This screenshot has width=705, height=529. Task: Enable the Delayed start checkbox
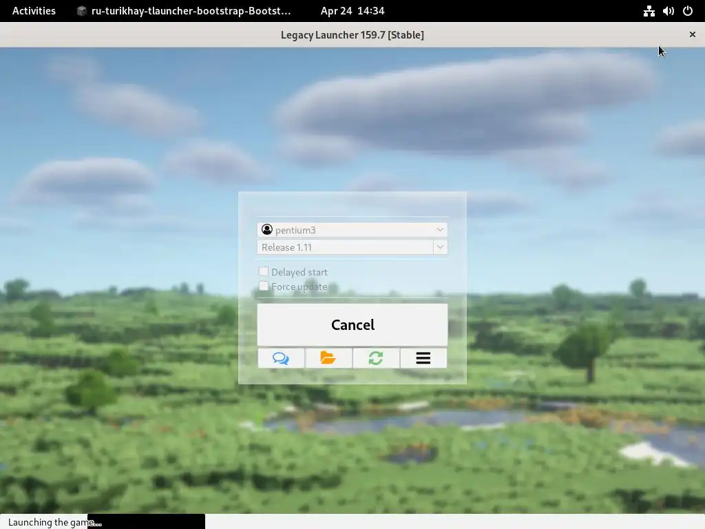(x=264, y=271)
